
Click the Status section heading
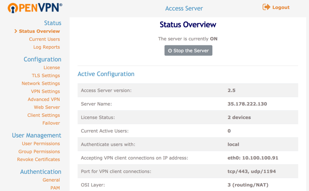[53, 23]
